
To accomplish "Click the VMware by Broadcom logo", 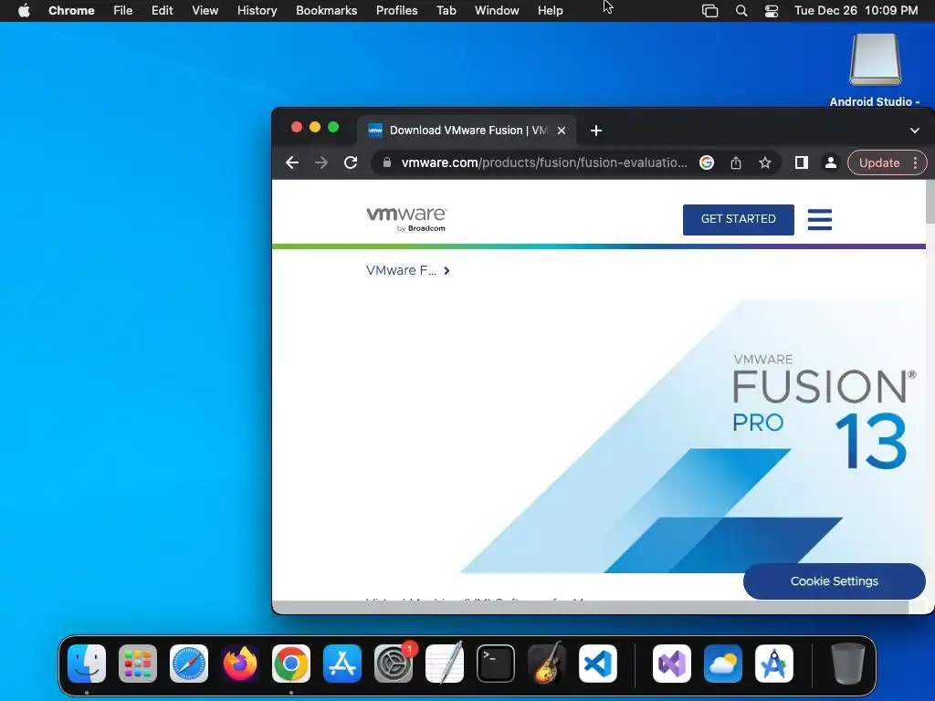I will coord(406,219).
